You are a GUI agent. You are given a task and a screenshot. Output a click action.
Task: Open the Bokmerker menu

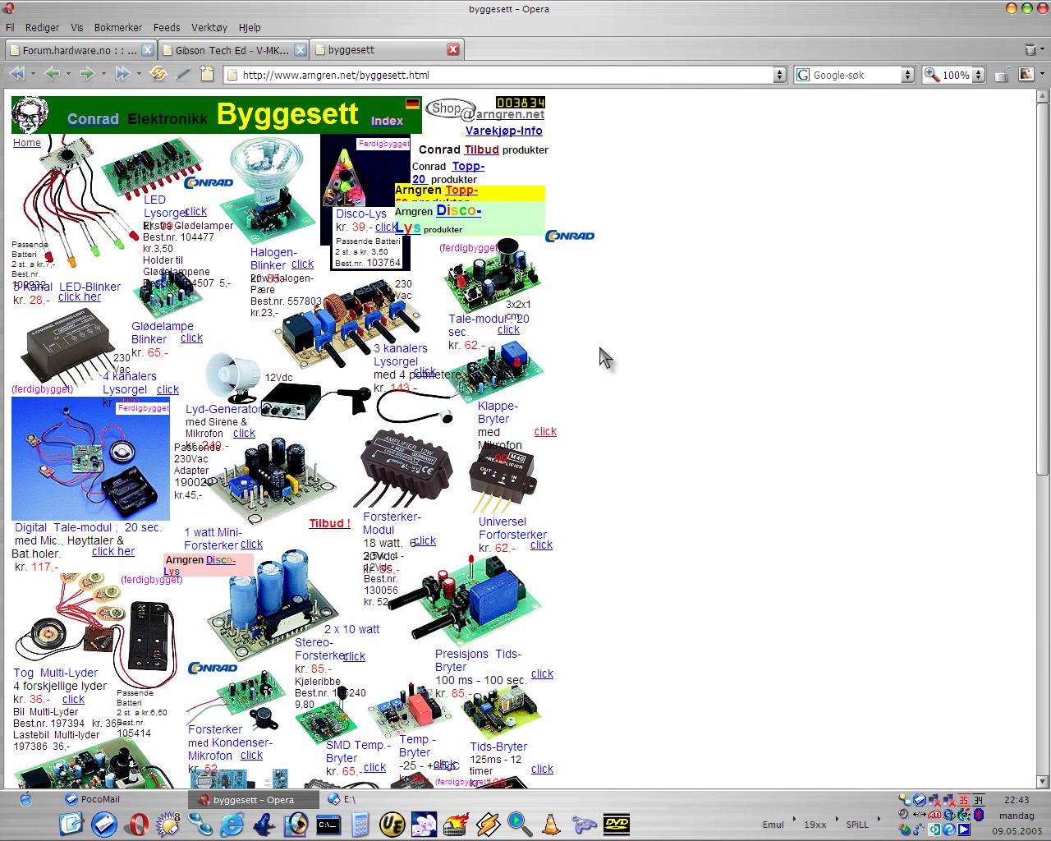pos(118,27)
